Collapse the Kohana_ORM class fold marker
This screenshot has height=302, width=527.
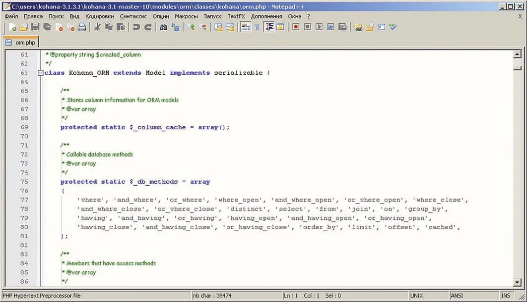pos(40,73)
